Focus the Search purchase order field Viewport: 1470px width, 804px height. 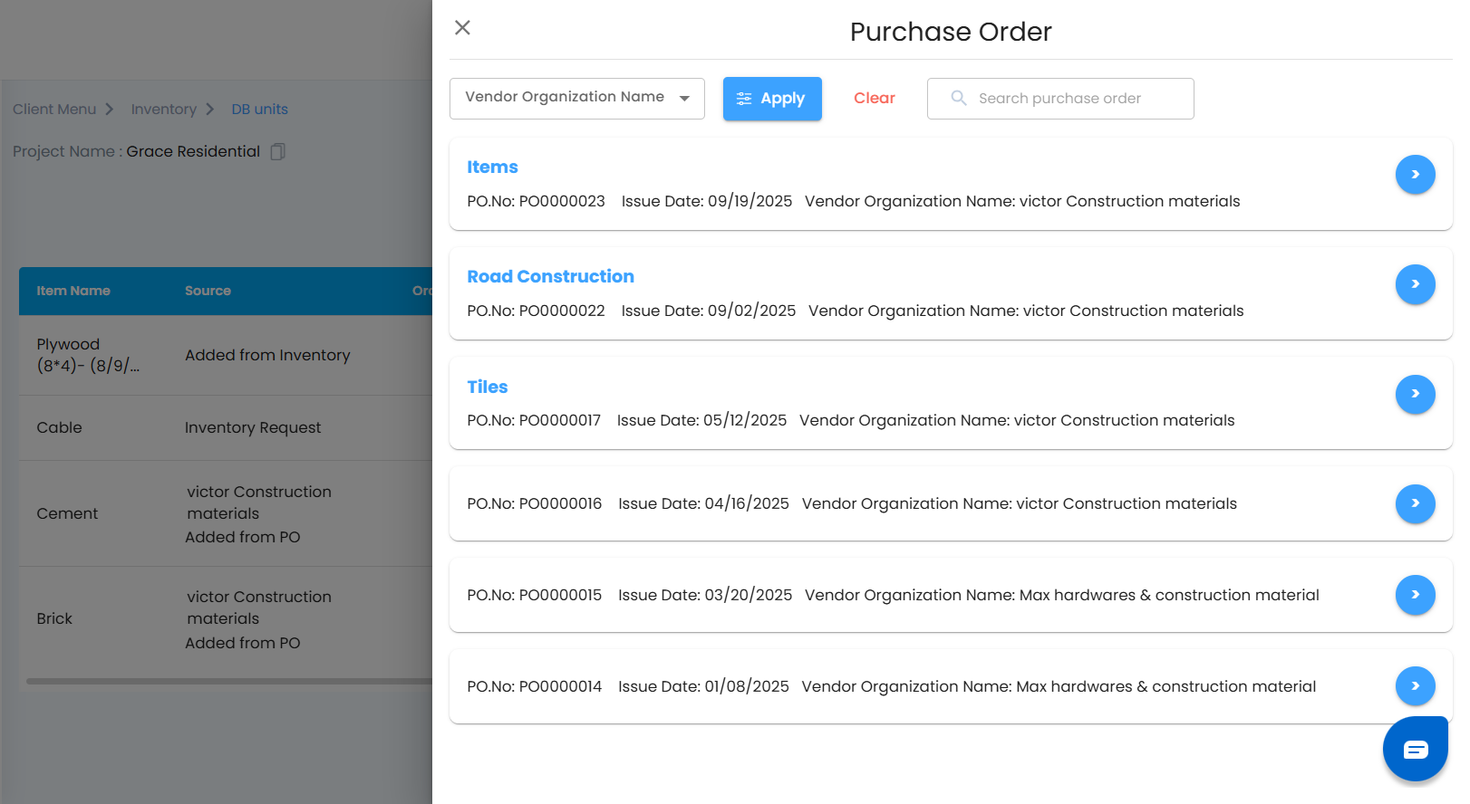click(1069, 99)
